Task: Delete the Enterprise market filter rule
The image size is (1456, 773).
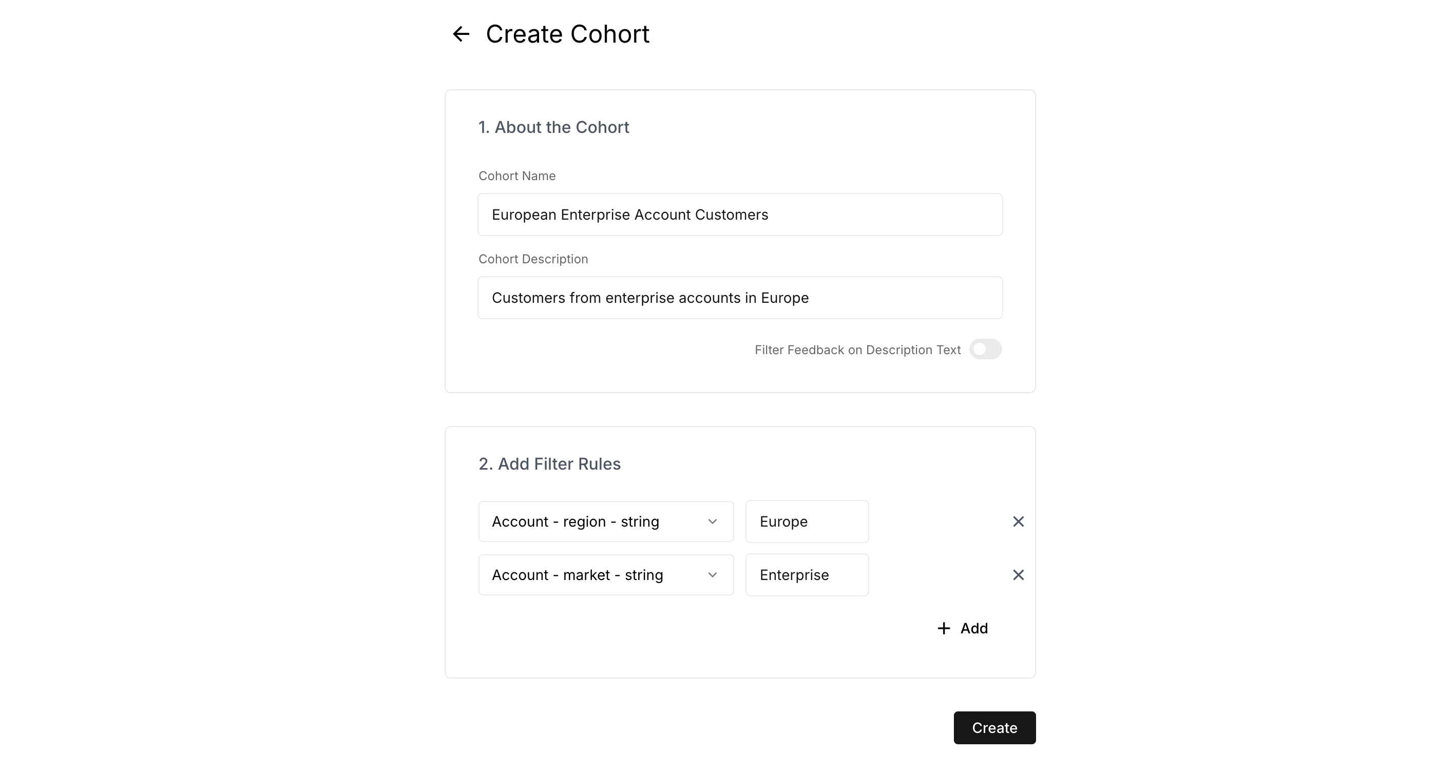Action: 1018,575
